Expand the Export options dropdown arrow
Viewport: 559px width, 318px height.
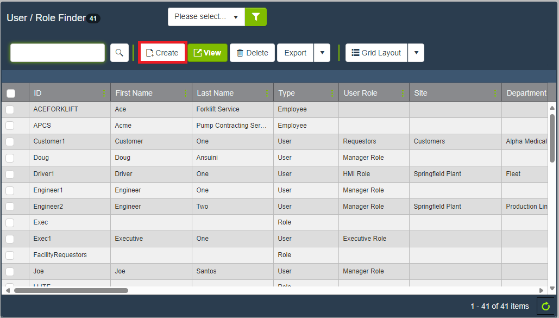coord(322,53)
